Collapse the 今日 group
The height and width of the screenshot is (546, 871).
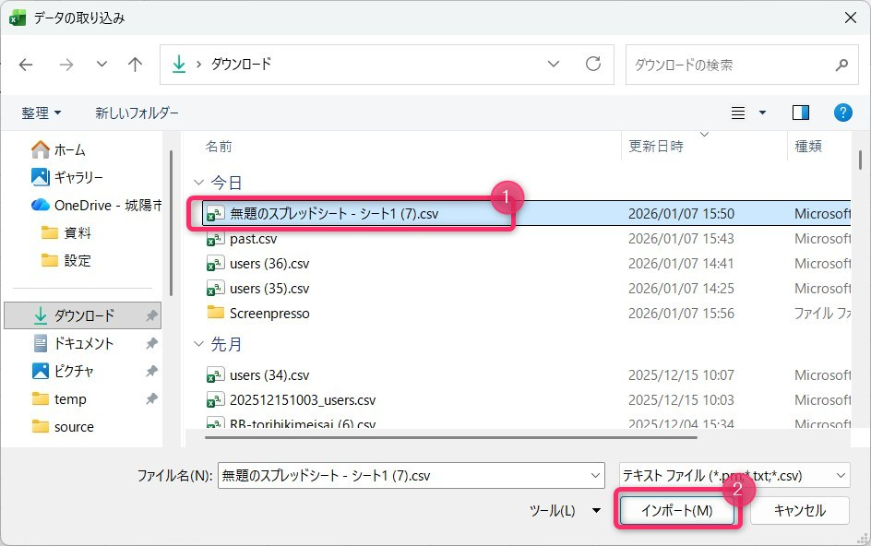point(197,183)
